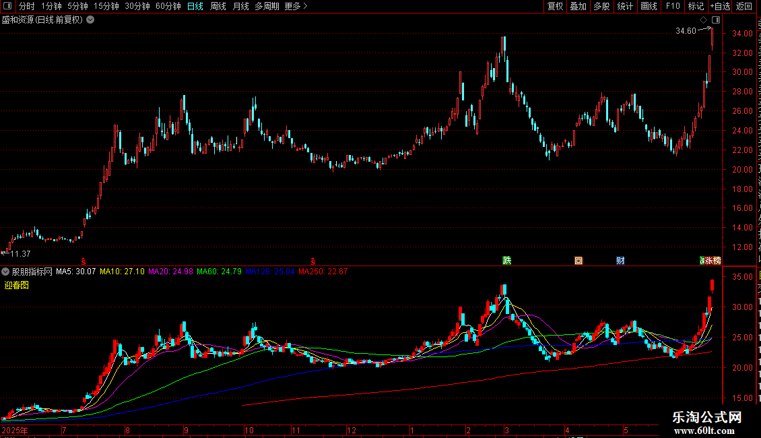Click the diamond marker icon
This screenshot has height=438, width=761.
click(703, 20)
